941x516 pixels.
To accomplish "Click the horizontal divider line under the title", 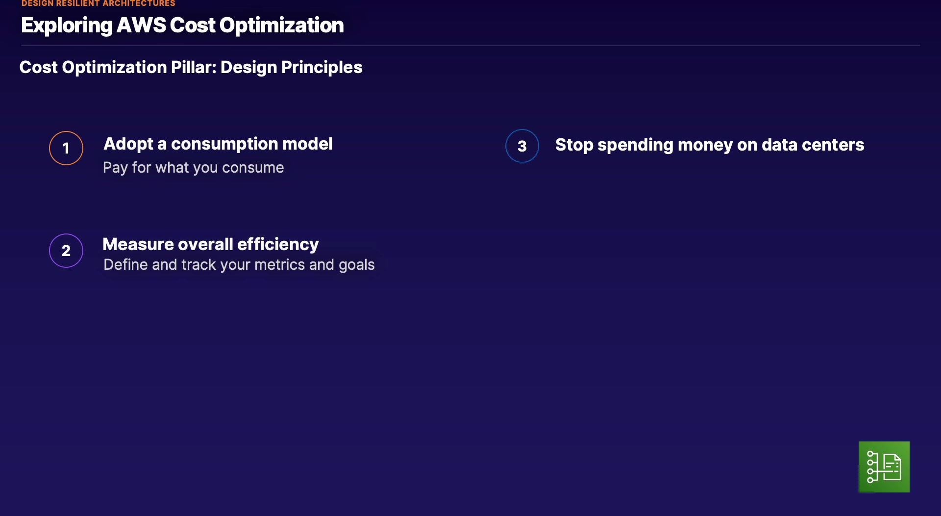I will coord(470,46).
